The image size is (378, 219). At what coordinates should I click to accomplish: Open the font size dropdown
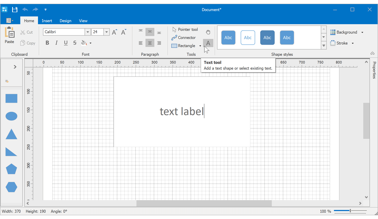click(107, 32)
